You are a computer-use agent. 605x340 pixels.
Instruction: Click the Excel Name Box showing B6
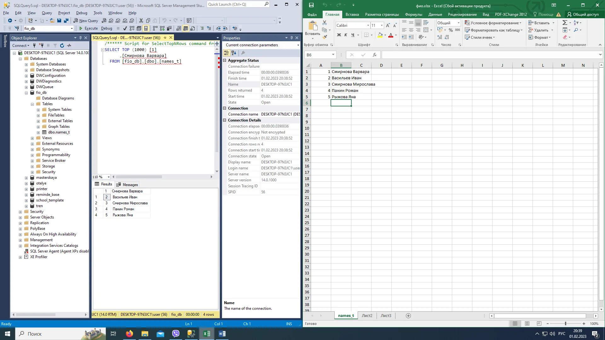pos(320,55)
